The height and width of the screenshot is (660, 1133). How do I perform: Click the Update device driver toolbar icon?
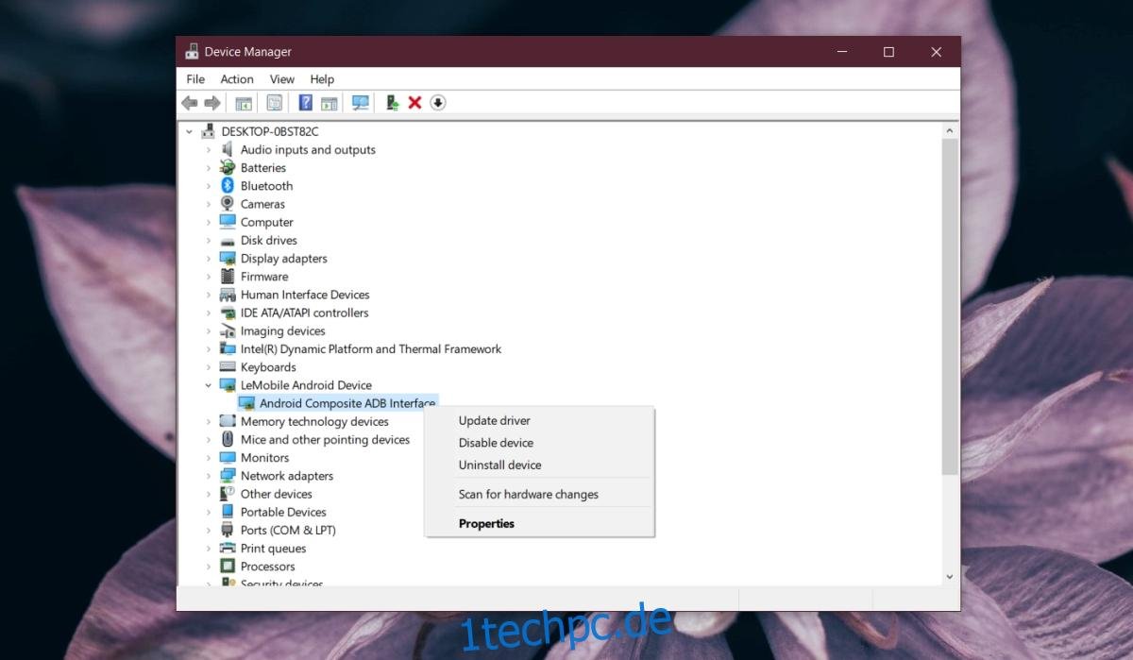392,103
